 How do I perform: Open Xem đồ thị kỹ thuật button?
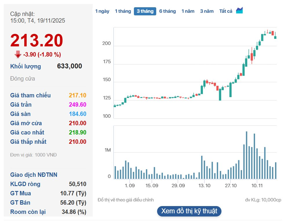[189, 211]
